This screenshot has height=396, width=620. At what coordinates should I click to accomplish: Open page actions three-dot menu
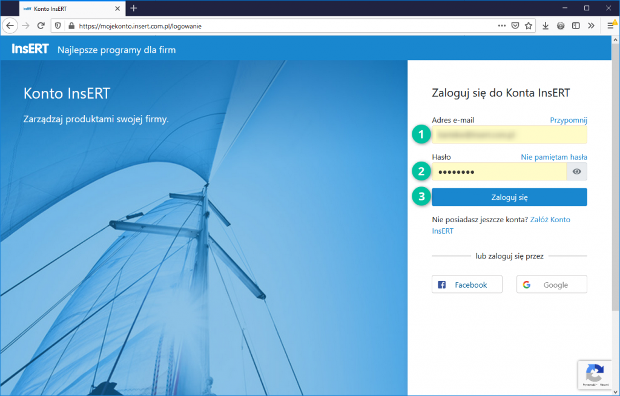pos(502,25)
